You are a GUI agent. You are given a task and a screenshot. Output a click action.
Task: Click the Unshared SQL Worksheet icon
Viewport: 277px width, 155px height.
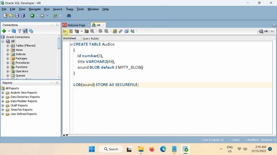115,31
